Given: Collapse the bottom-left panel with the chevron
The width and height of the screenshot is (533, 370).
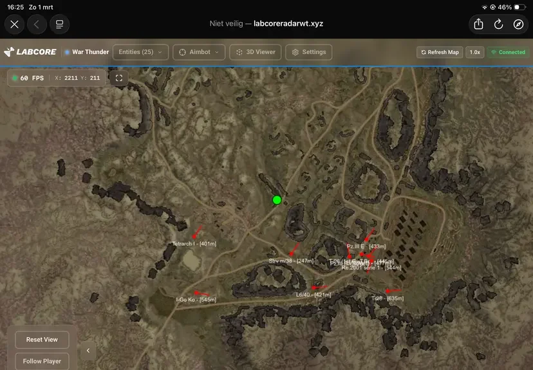Looking at the screenshot, I should (x=88, y=351).
